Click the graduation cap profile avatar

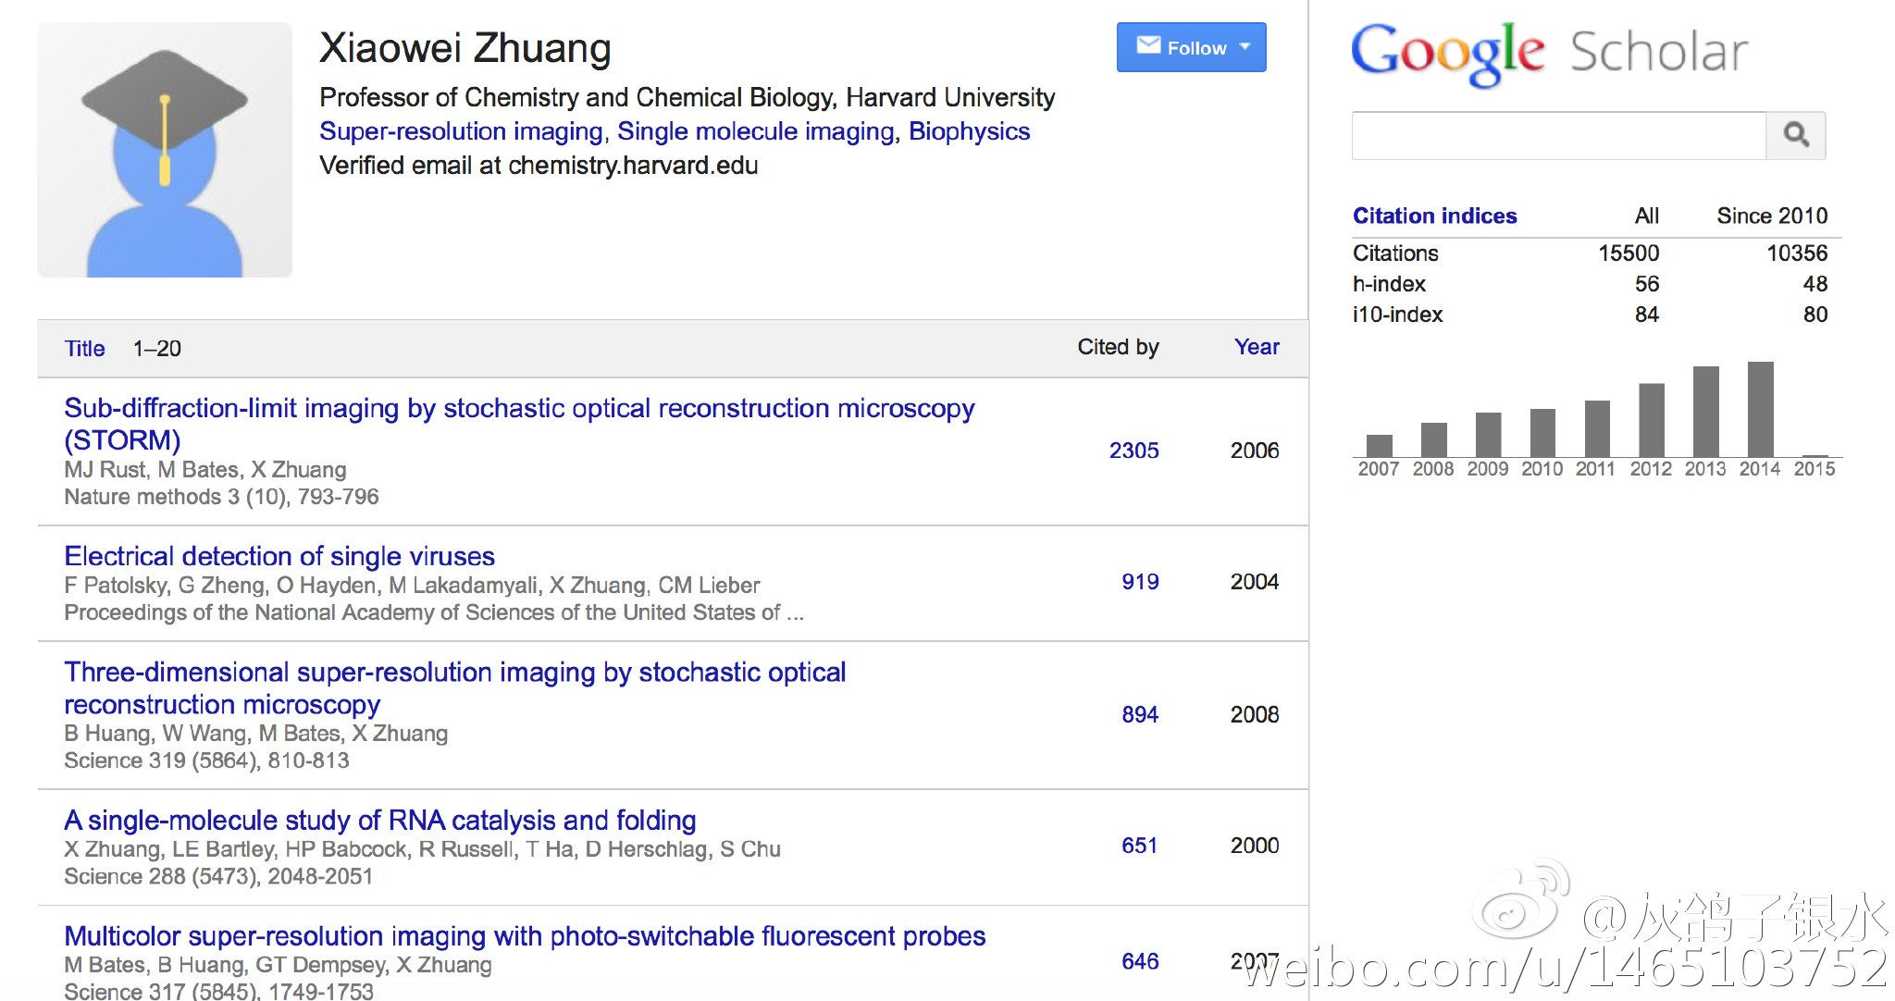[165, 150]
